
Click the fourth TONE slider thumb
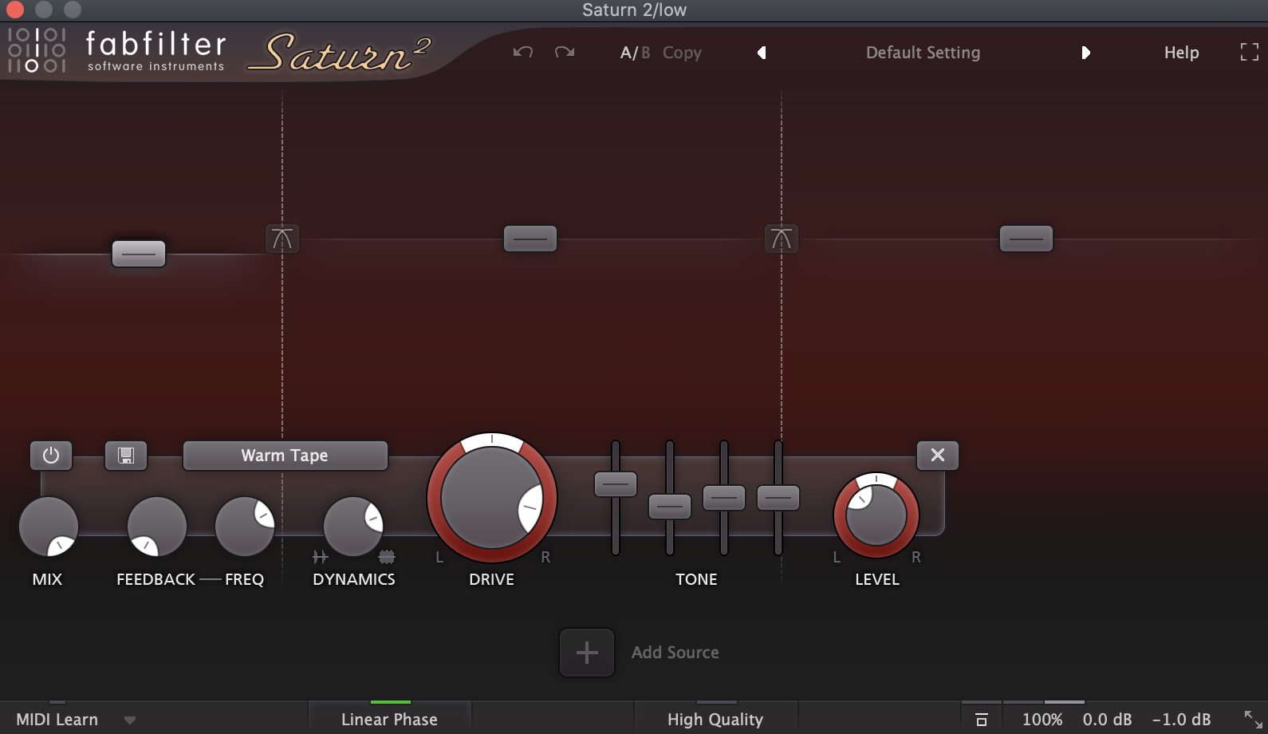[778, 498]
